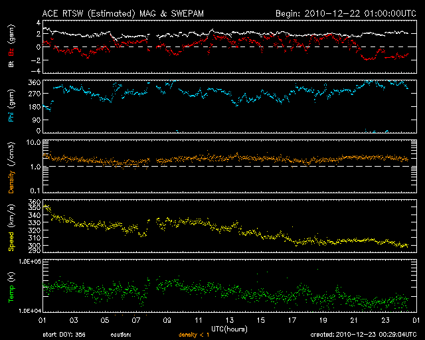Click tick value "340" on the Speed axis
Viewport: 425px width, 340px height.
(35, 215)
